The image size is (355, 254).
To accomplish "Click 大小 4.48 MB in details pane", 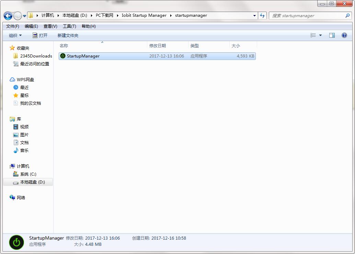I will pyautogui.click(x=88, y=244).
